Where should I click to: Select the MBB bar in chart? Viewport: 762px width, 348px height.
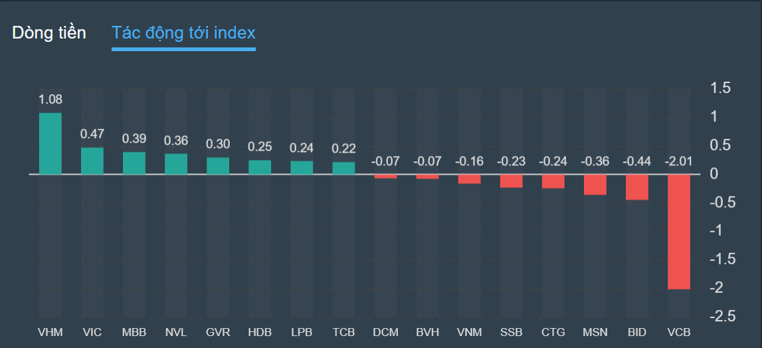[x=134, y=163]
